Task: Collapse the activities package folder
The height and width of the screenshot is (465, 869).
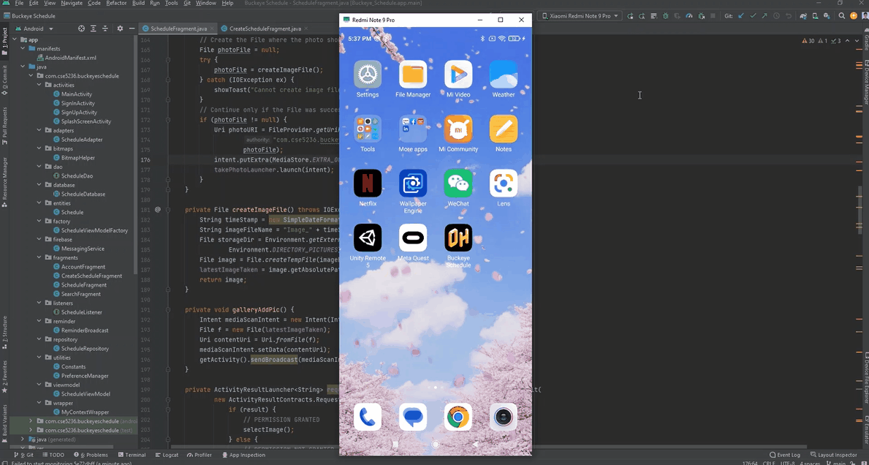Action: pyautogui.click(x=39, y=85)
